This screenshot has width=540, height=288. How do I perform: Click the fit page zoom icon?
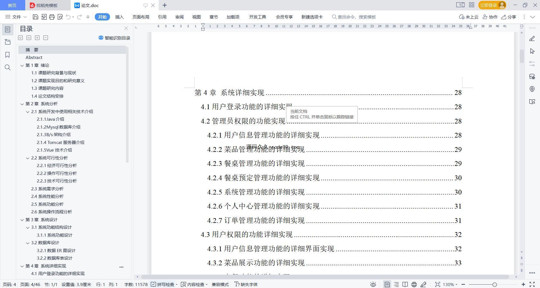pos(437,284)
